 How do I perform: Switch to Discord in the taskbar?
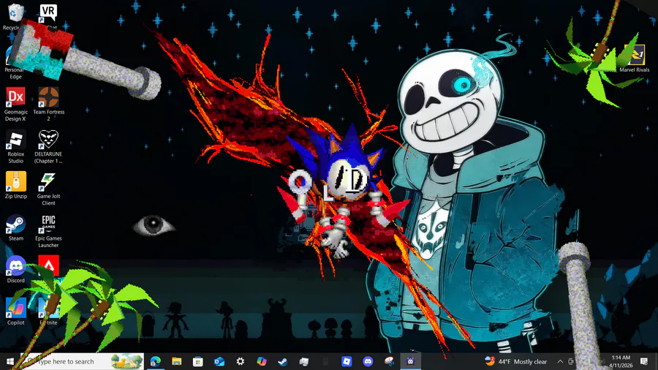point(368,361)
